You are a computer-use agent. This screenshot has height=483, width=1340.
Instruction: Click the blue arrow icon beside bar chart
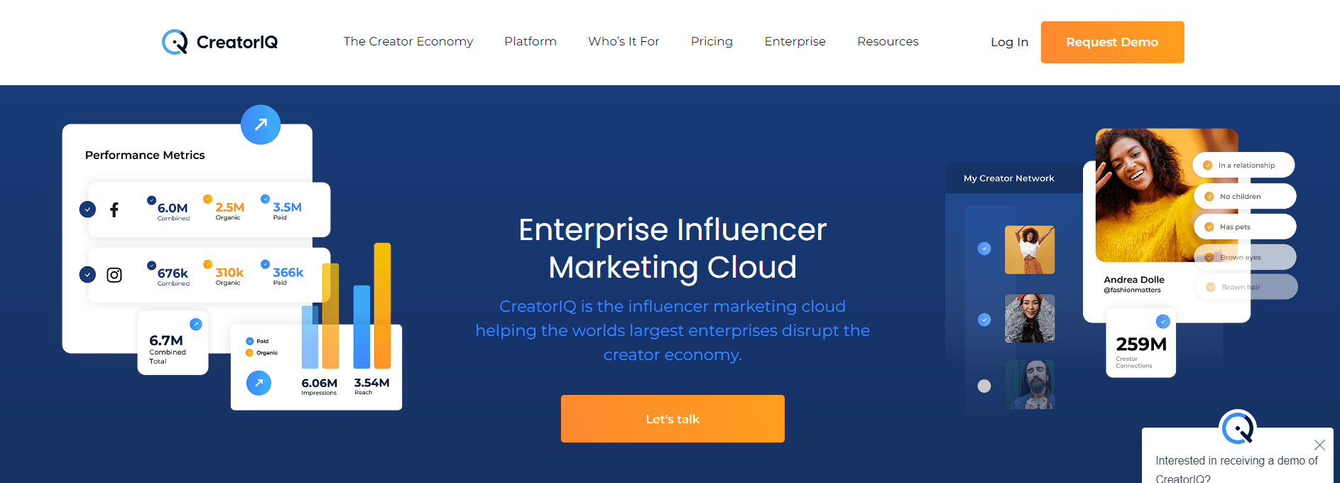(258, 383)
